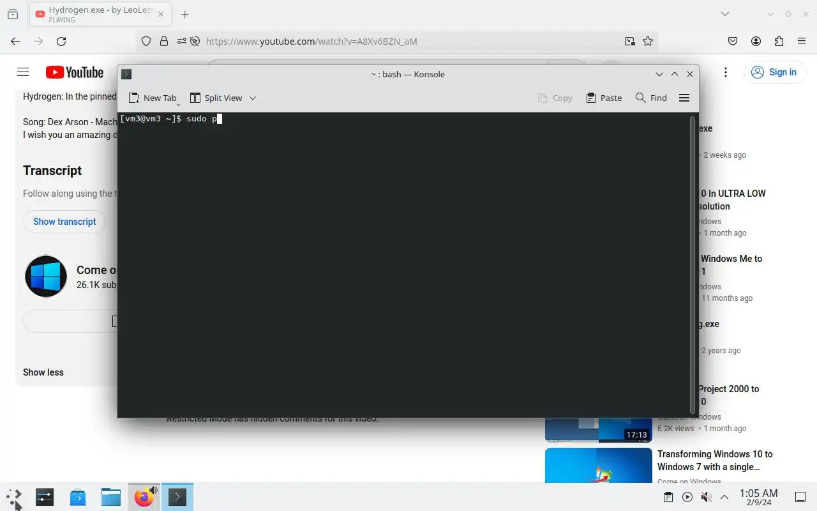Image resolution: width=817 pixels, height=511 pixels.
Task: Reload the Firefox page
Action: 61,41
